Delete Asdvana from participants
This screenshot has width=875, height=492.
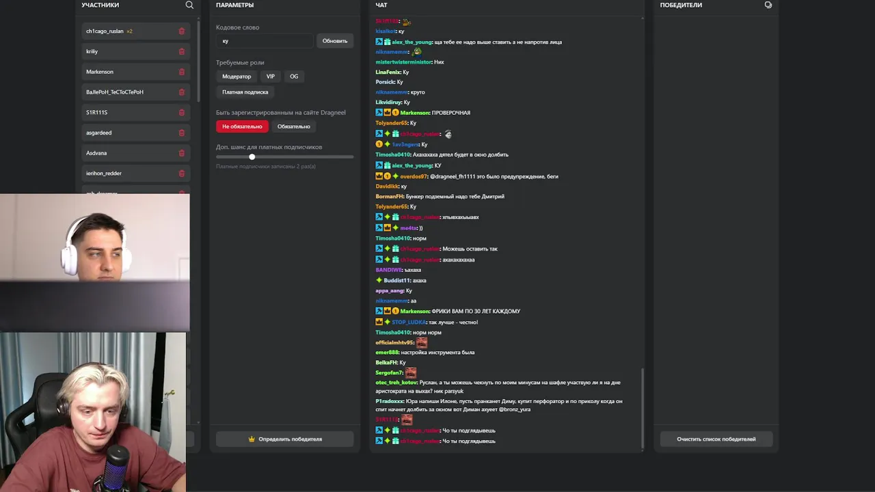click(x=181, y=153)
